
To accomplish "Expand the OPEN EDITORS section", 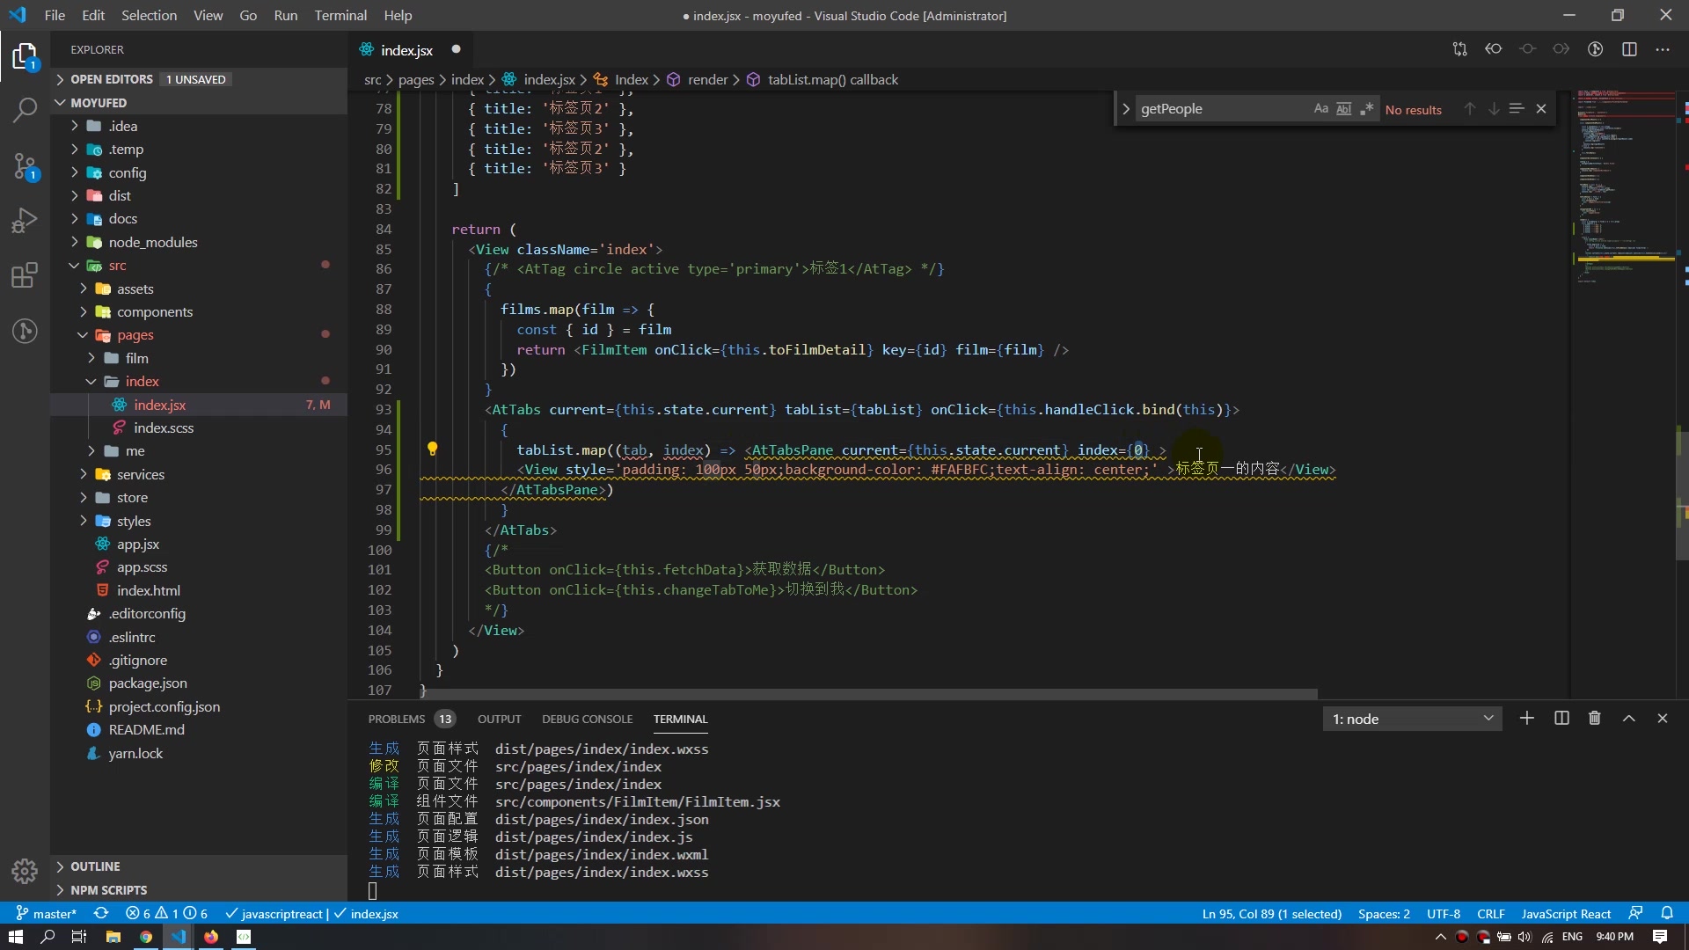I will click(199, 79).
